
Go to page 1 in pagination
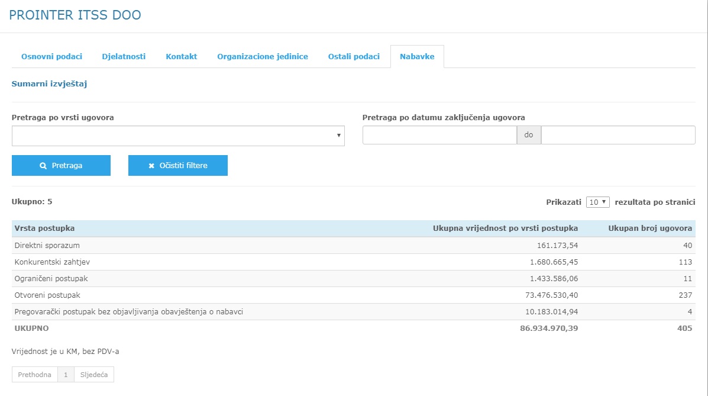tap(66, 374)
